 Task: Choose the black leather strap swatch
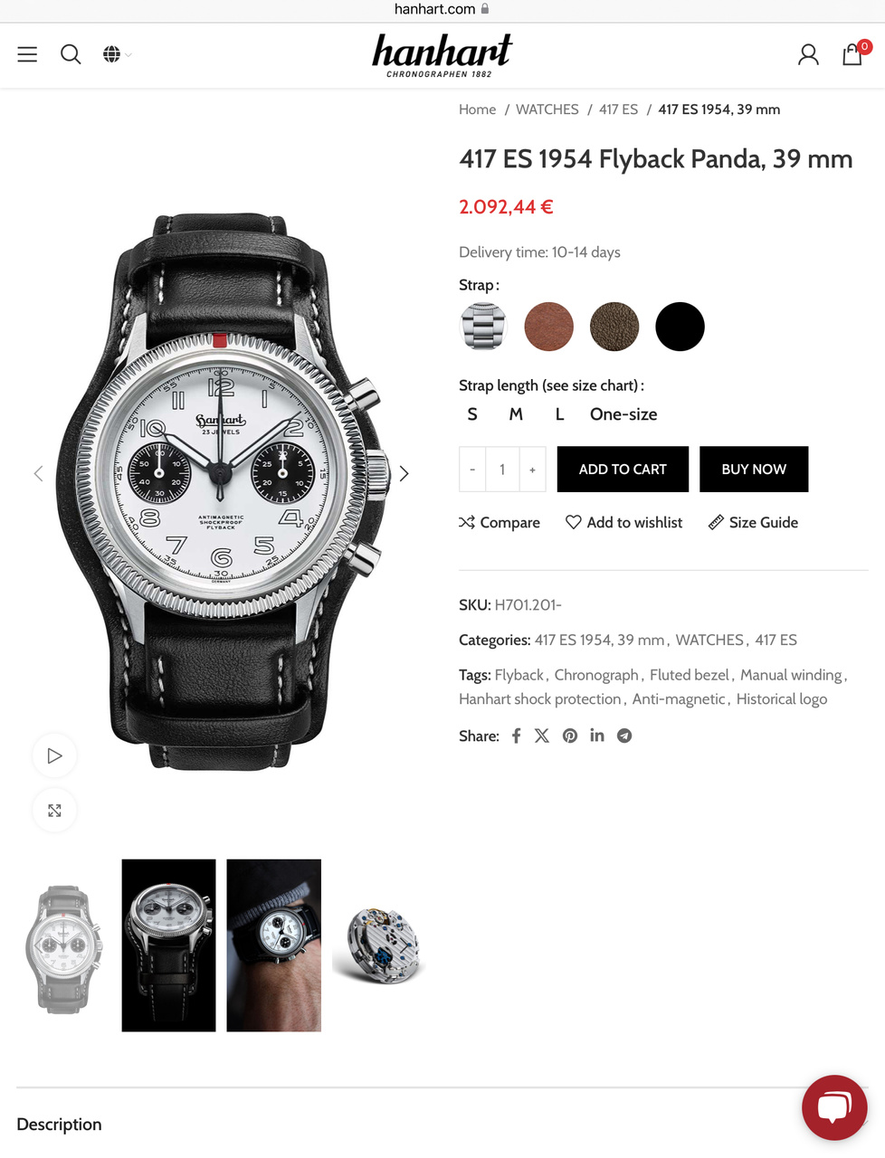click(680, 327)
